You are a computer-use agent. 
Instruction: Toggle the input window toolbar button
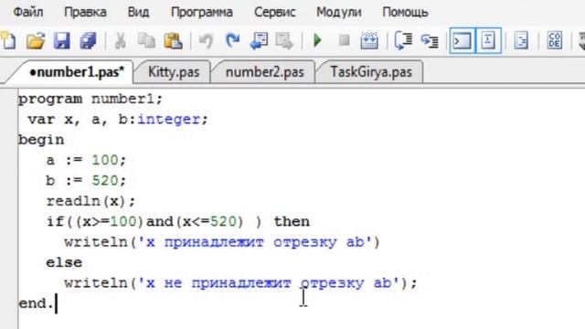[488, 40]
